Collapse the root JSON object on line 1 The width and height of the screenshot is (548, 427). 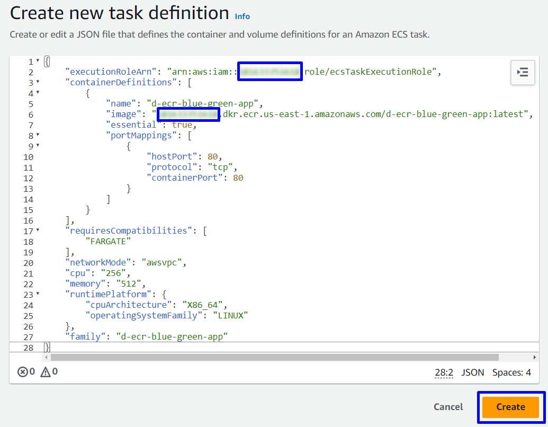tap(38, 61)
